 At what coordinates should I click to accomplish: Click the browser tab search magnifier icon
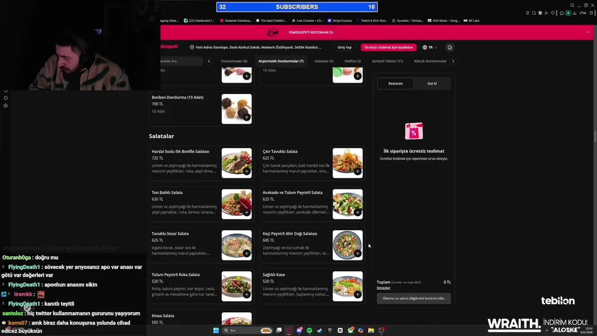[572, 5]
